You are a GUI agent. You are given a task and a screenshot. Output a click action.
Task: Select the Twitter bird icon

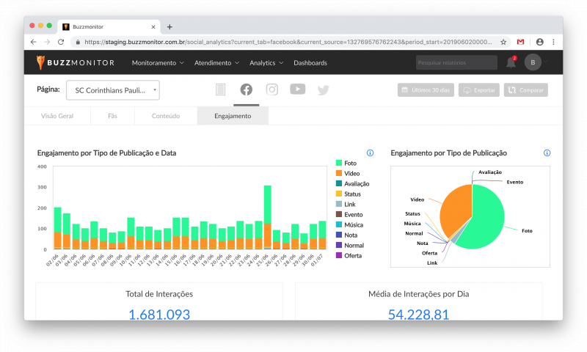pos(323,90)
